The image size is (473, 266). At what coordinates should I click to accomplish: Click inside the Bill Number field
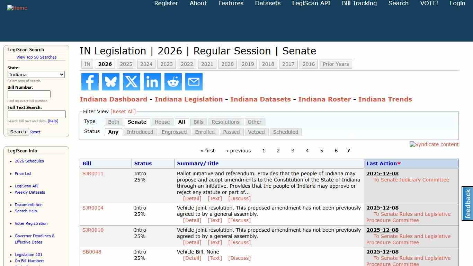coord(29,94)
